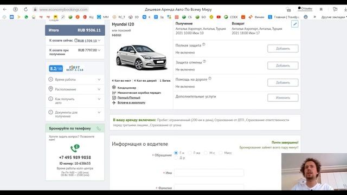Click the bookmark page icon in the toolbar
The height and width of the screenshot is (195, 347).
321,9
